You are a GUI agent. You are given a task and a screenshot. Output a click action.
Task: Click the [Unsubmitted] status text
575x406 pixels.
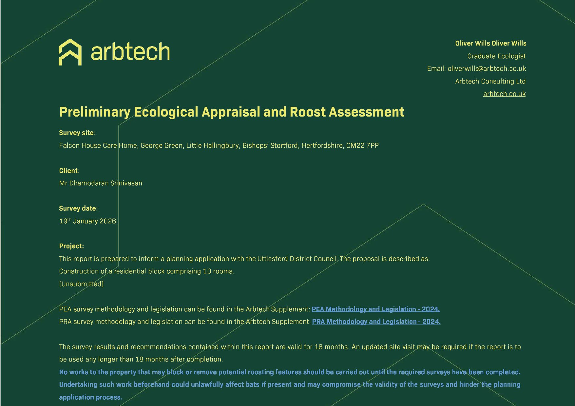(81, 284)
